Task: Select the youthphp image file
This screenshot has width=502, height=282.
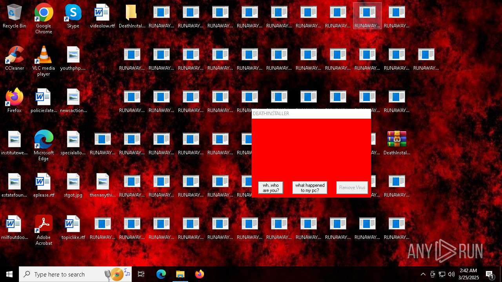Action: pos(73,59)
